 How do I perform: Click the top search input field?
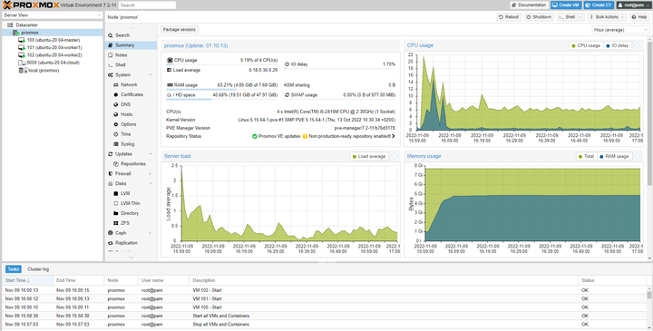pos(147,5)
